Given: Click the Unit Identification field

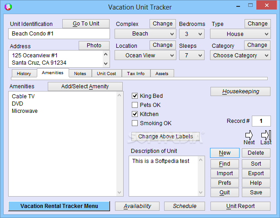Looking at the screenshot, I should coord(59,34).
